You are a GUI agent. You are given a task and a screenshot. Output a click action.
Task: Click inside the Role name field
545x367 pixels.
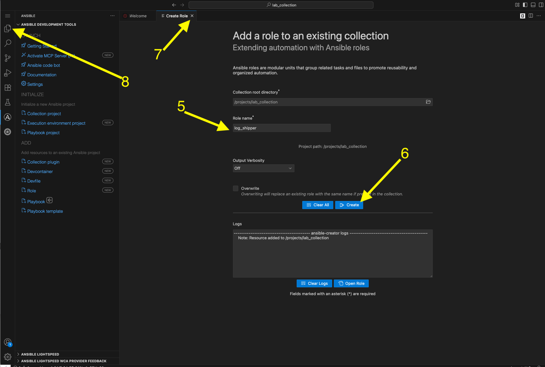tap(281, 128)
